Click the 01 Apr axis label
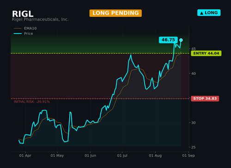The height and width of the screenshot is (168, 231). [x=25, y=156]
